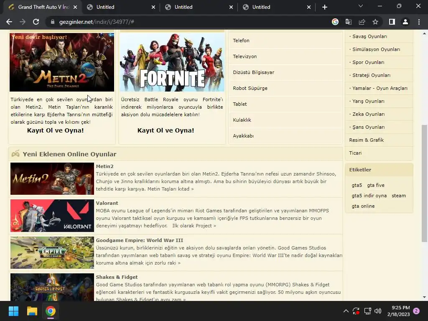This screenshot has width=428, height=321.
Task: Click the browser forward arrow
Action: tap(23, 22)
